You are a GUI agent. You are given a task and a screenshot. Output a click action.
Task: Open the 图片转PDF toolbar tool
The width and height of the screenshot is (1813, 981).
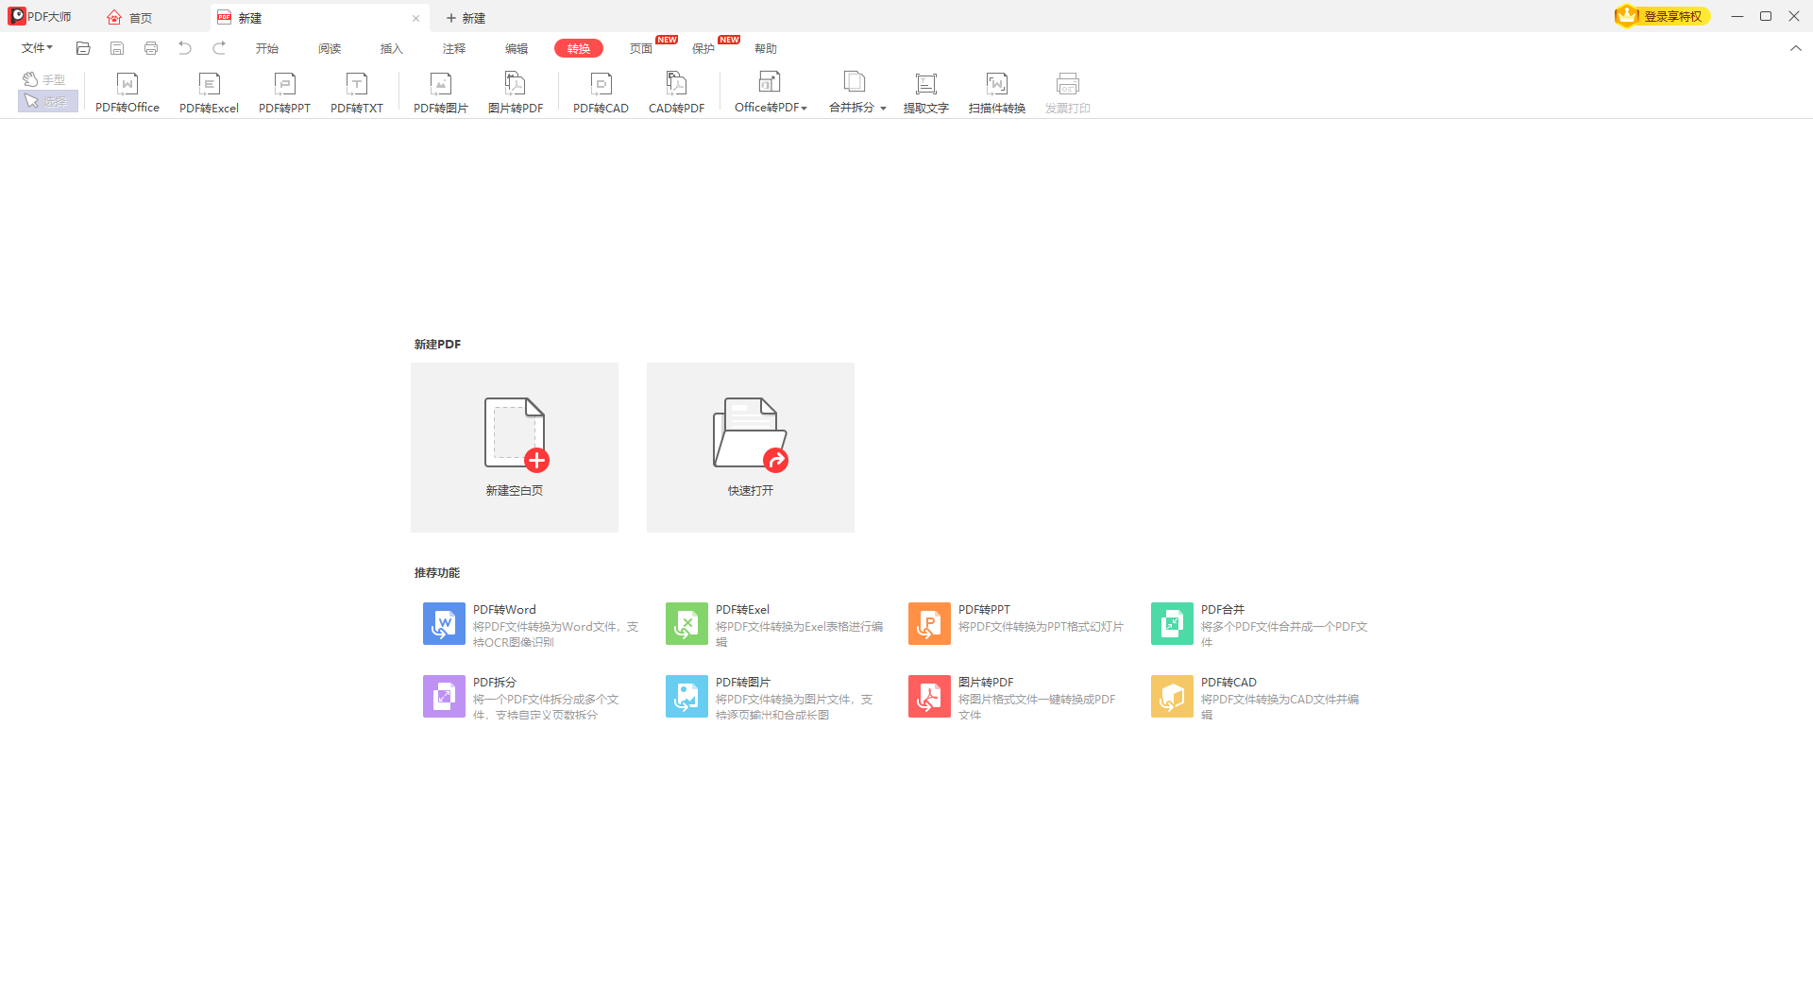tap(516, 93)
